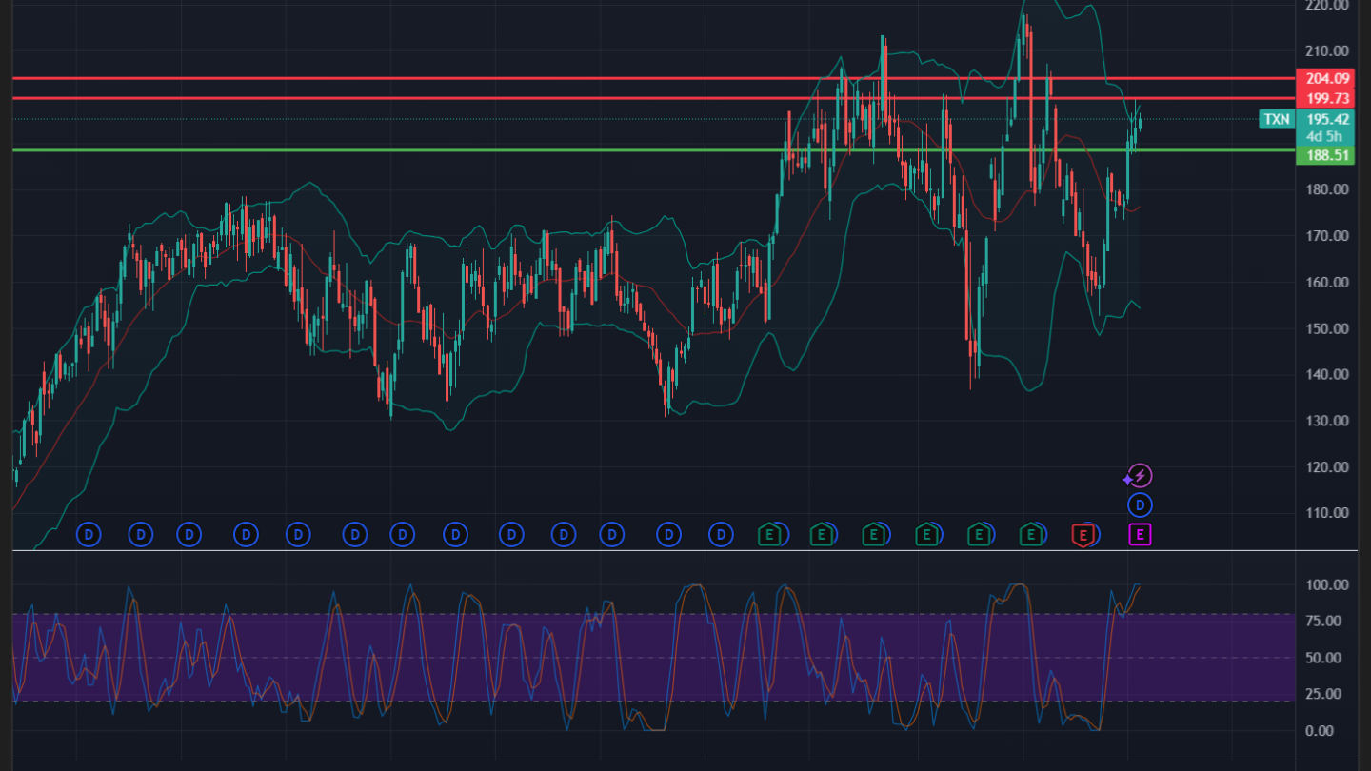The image size is (1371, 771).
Task: Select the red 199.73 price label
Action: coord(1327,99)
